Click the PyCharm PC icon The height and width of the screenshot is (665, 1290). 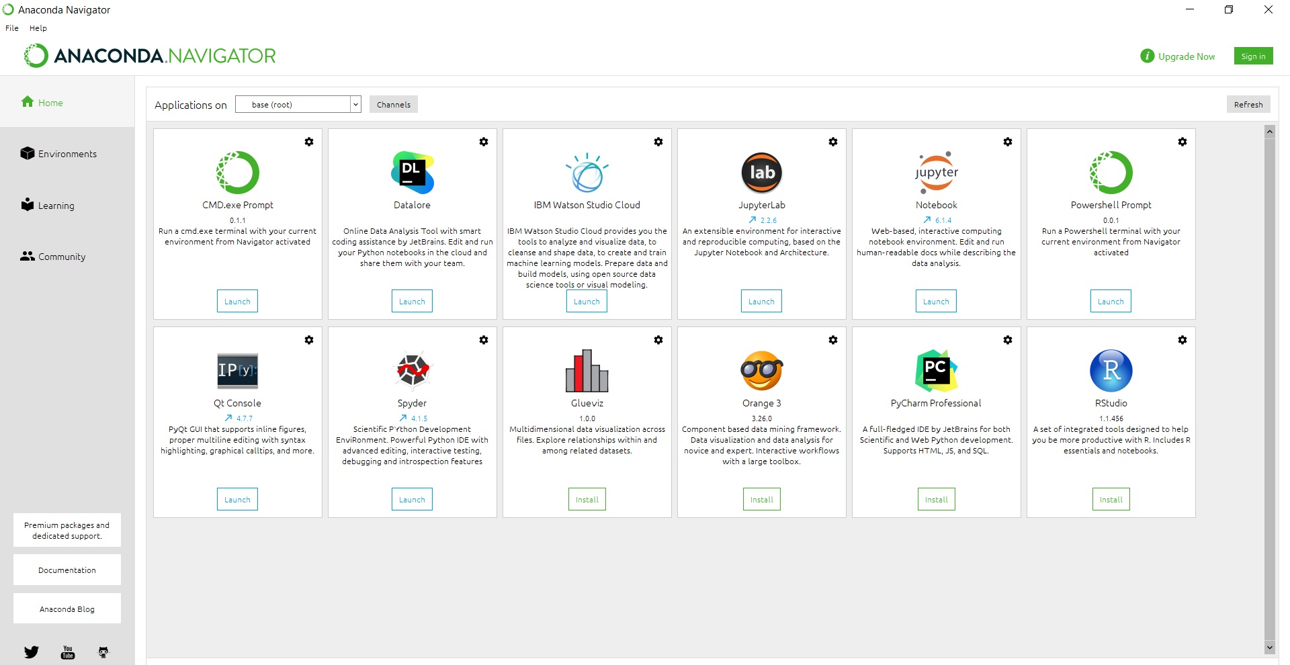(937, 371)
